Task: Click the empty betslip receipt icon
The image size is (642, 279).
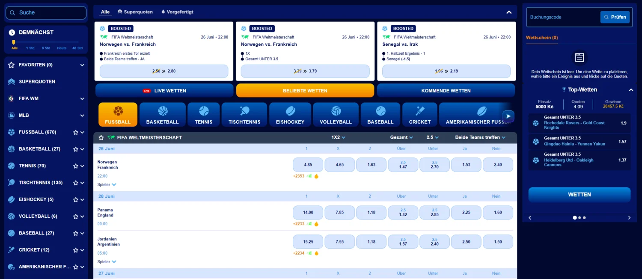Action: click(x=580, y=57)
